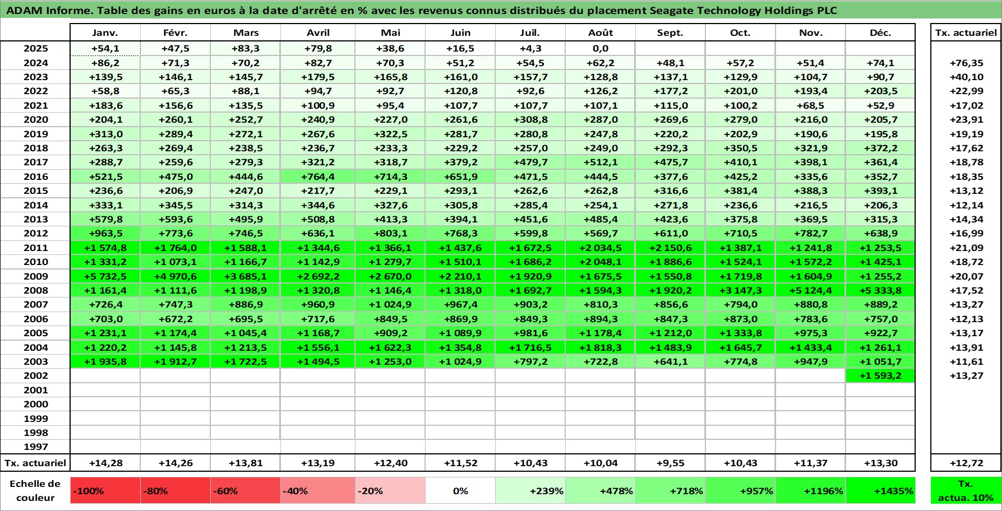Click the 'Janv.' column header

coord(105,32)
